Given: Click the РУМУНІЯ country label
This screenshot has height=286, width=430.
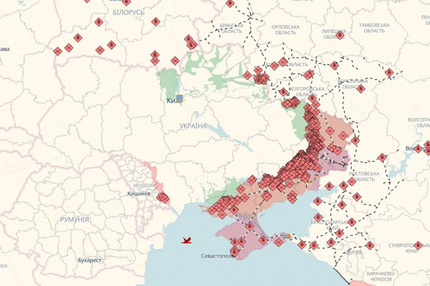Looking at the screenshot, I should (x=75, y=219).
